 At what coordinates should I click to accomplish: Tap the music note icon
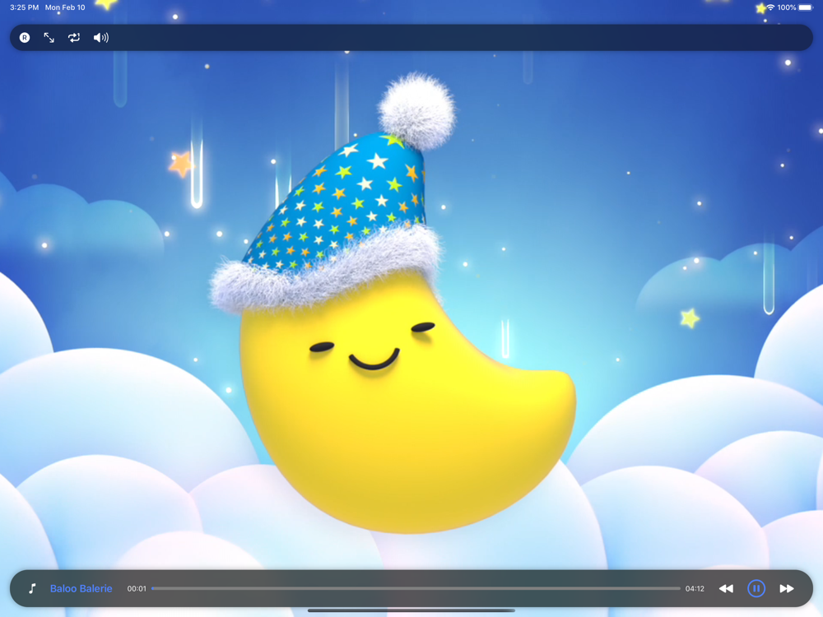[33, 588]
